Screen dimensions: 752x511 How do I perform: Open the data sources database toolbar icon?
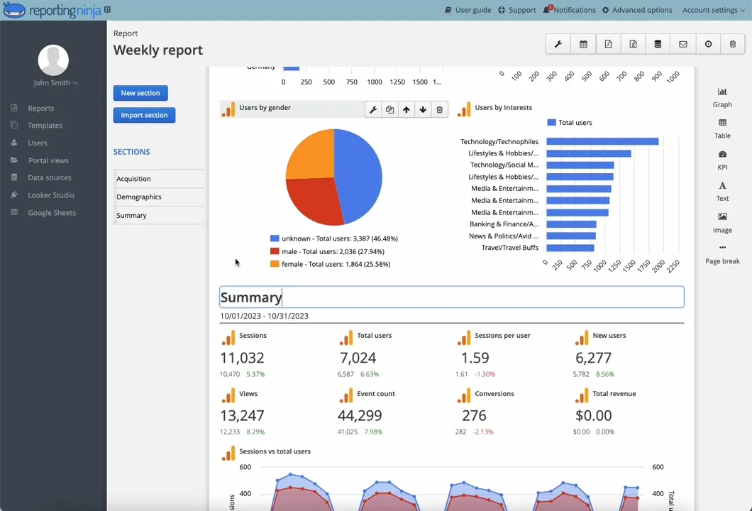pos(658,44)
